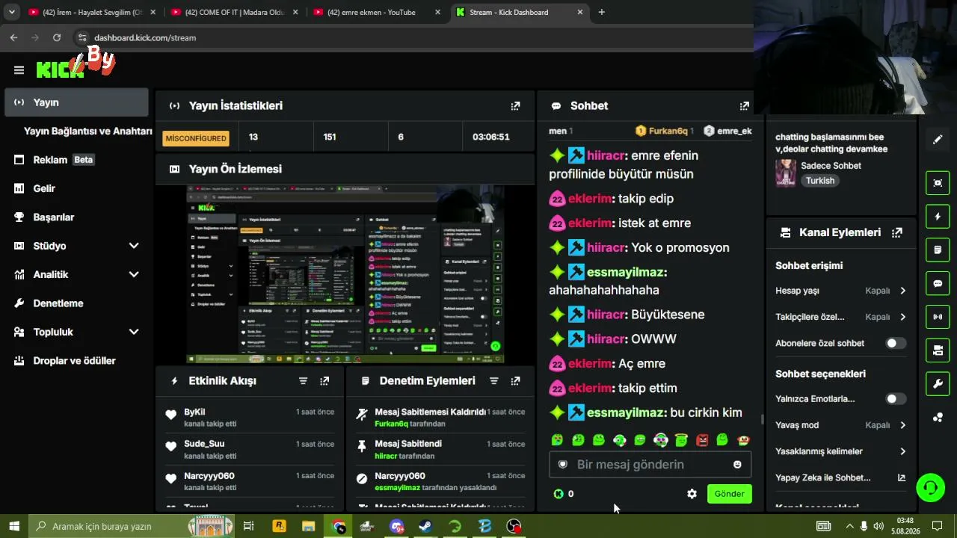Click the Turkish language tag
The image size is (957, 538).
(x=820, y=181)
